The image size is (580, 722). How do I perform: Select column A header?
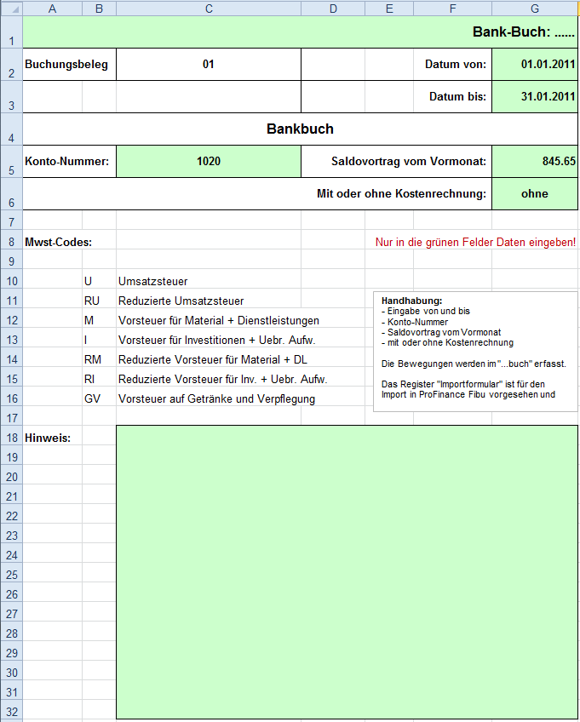(52, 9)
